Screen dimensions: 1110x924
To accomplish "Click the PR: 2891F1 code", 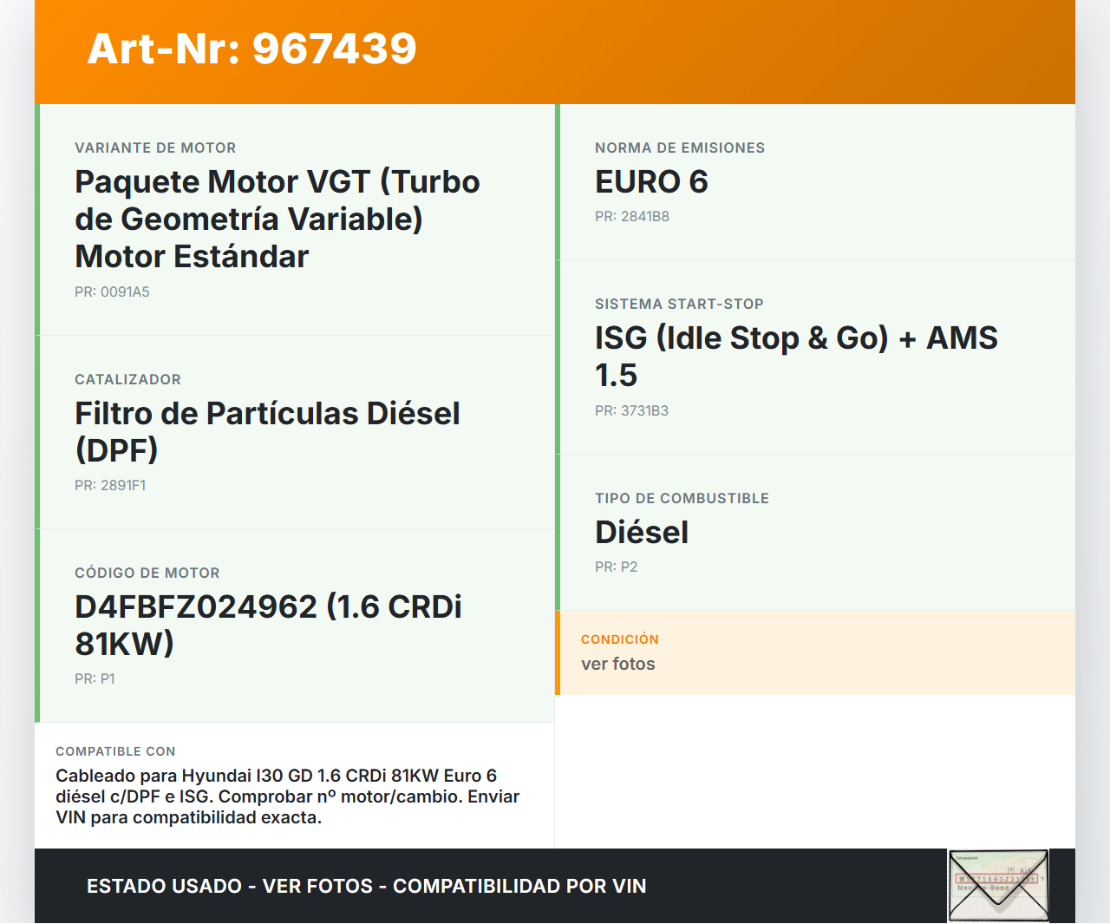I will click(110, 486).
